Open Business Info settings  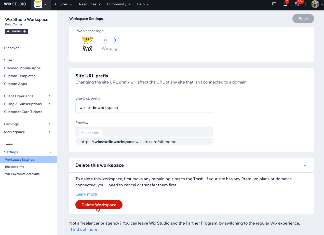point(15,167)
